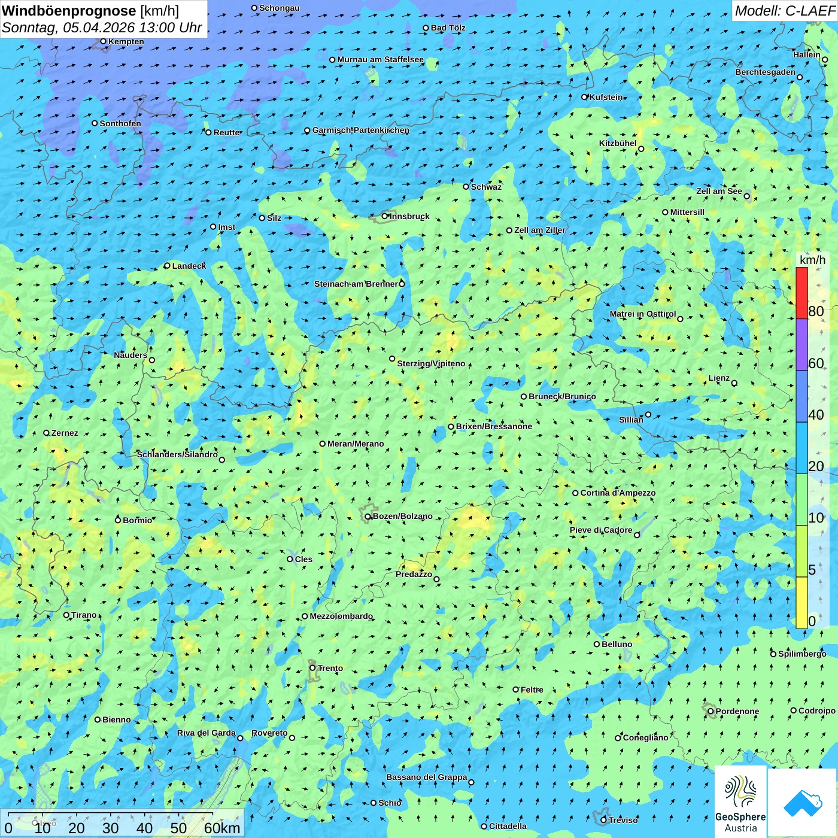Click the 'Spilimbergo' city label
The image size is (838, 838).
point(802,654)
